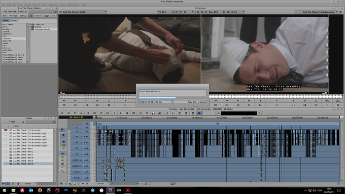This screenshot has height=194, width=345.
Task: Switch to the Settings tab in project window
Action: [23, 16]
